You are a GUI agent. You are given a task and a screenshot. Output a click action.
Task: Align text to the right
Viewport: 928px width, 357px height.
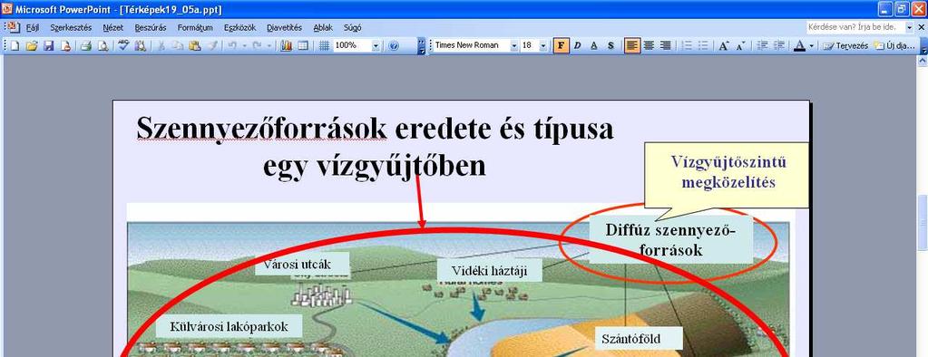point(666,45)
